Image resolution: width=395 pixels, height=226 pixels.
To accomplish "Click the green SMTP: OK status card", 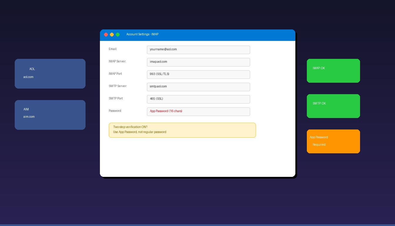I will pyautogui.click(x=333, y=106).
